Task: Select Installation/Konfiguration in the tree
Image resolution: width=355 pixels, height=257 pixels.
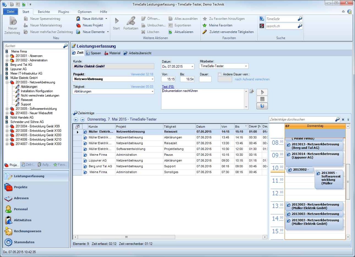Action: (37, 91)
